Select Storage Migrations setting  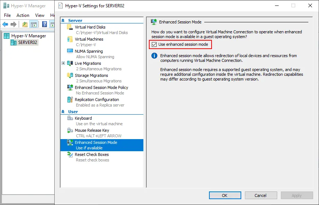tap(91, 75)
